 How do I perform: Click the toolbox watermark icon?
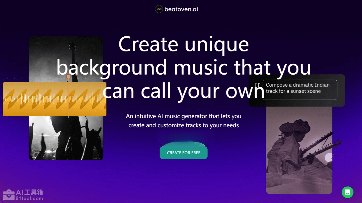[9, 195]
